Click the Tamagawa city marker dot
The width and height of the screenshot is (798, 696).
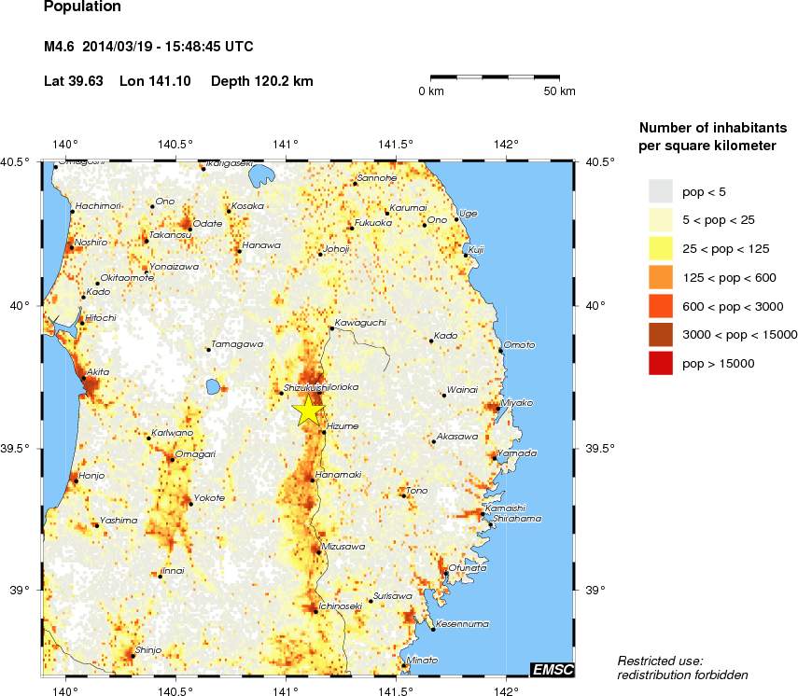(x=208, y=350)
